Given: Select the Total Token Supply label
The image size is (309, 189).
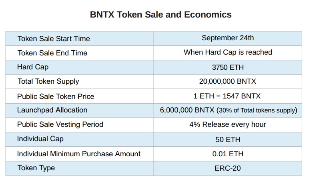Looking at the screenshot, I should coord(48,81).
